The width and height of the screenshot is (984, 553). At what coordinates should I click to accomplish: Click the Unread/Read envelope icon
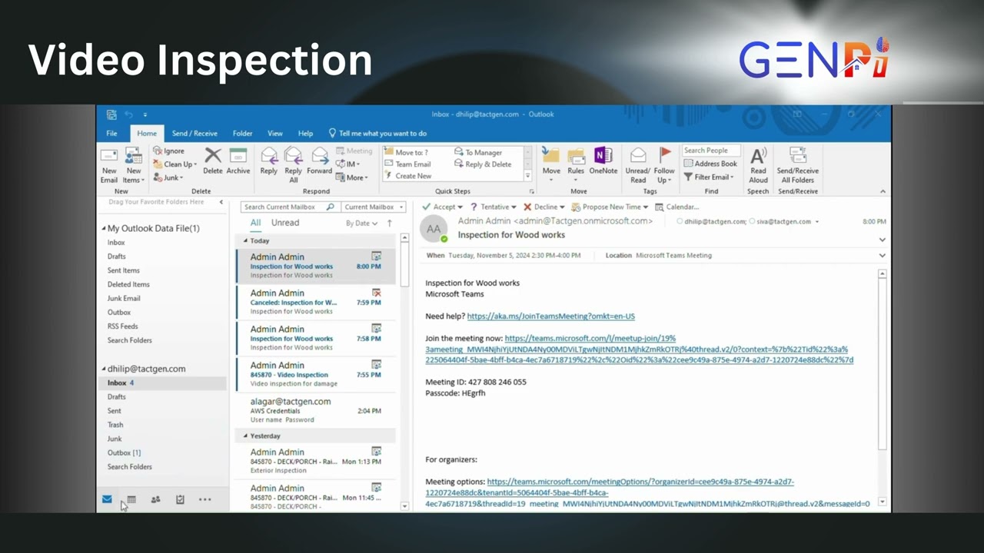[638, 156]
